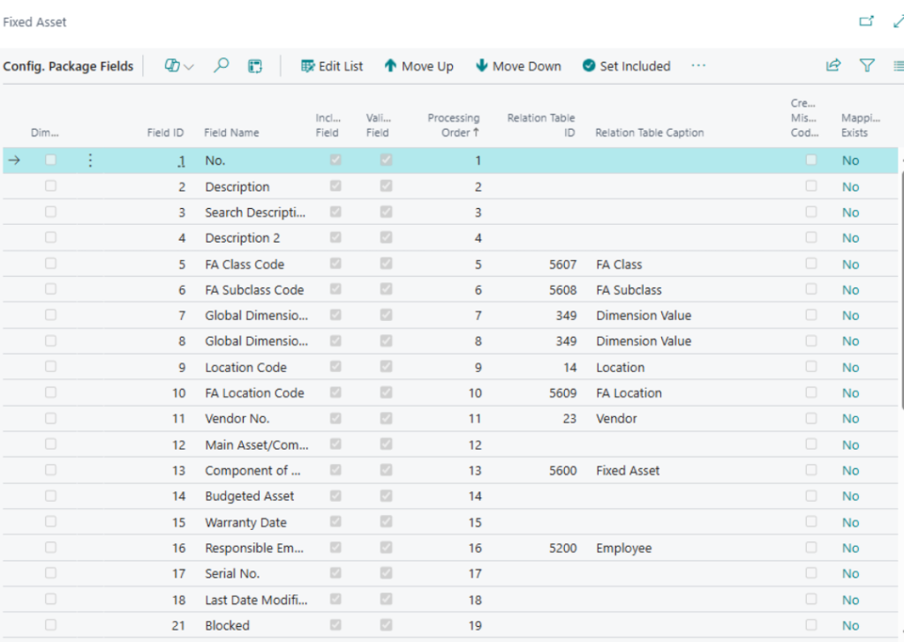904x642 pixels.
Task: Click the Set Included action
Action: point(626,66)
